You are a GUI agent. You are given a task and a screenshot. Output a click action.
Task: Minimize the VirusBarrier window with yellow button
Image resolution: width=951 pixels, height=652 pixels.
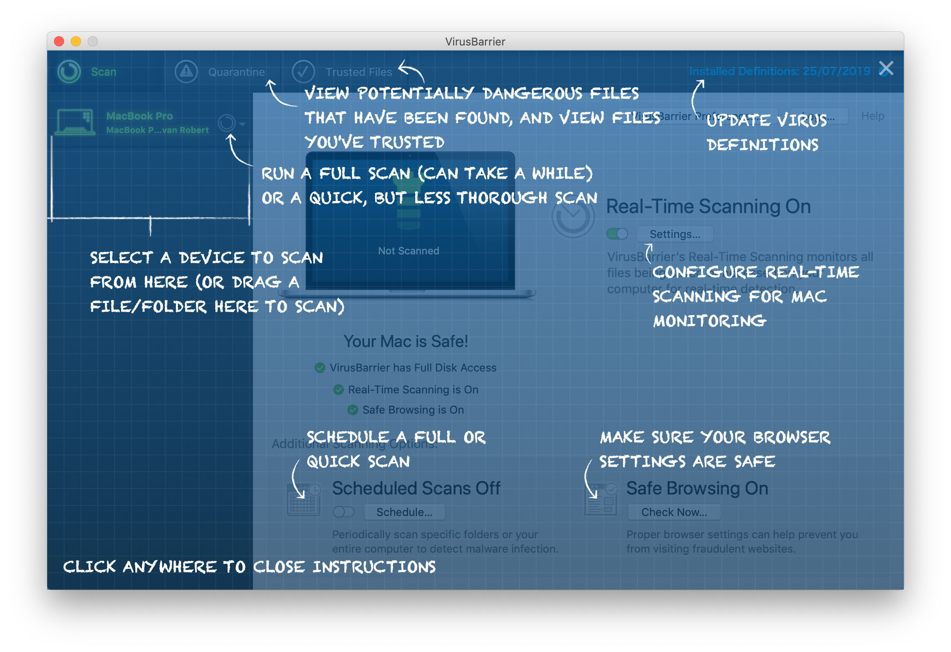[76, 41]
